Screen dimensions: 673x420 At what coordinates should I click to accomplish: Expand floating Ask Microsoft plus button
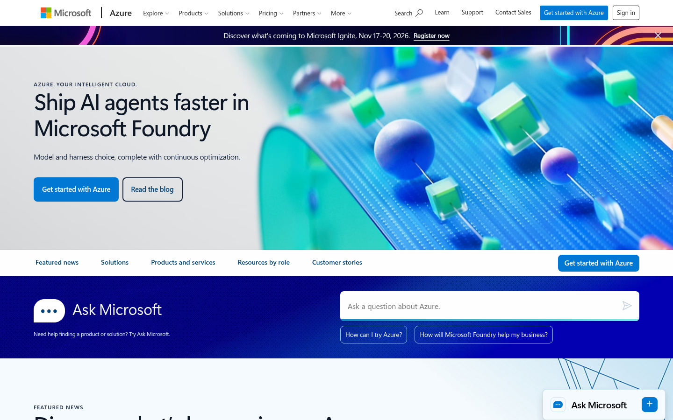click(650, 405)
